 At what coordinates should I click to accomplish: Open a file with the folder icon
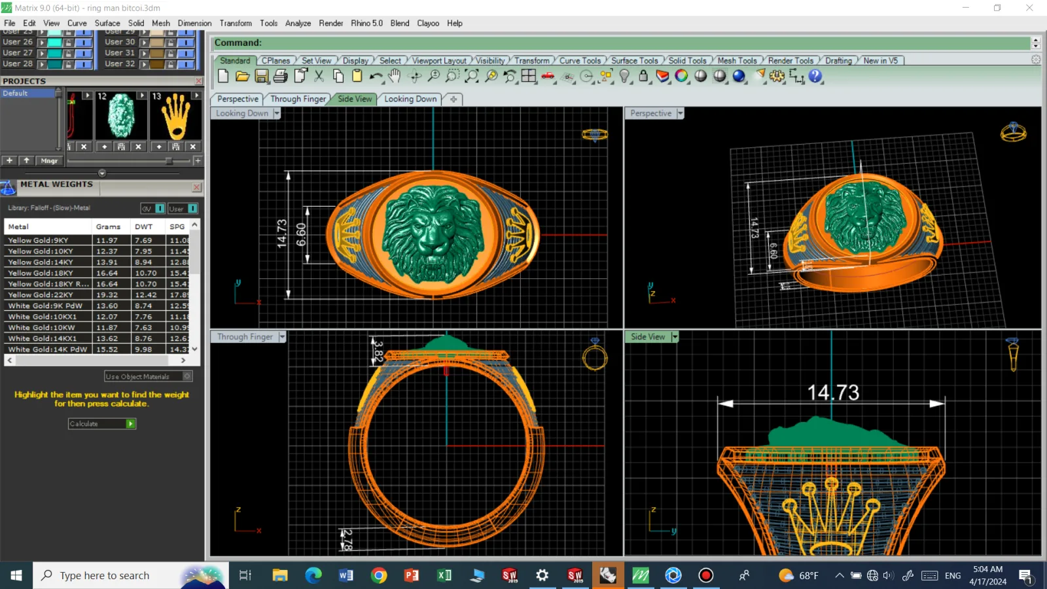pos(242,76)
